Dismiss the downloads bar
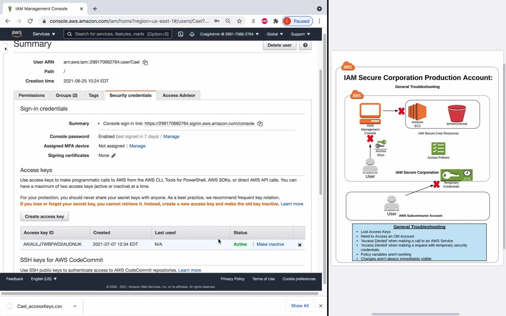Viewport: 506px width, 316px height. pyautogui.click(x=321, y=305)
